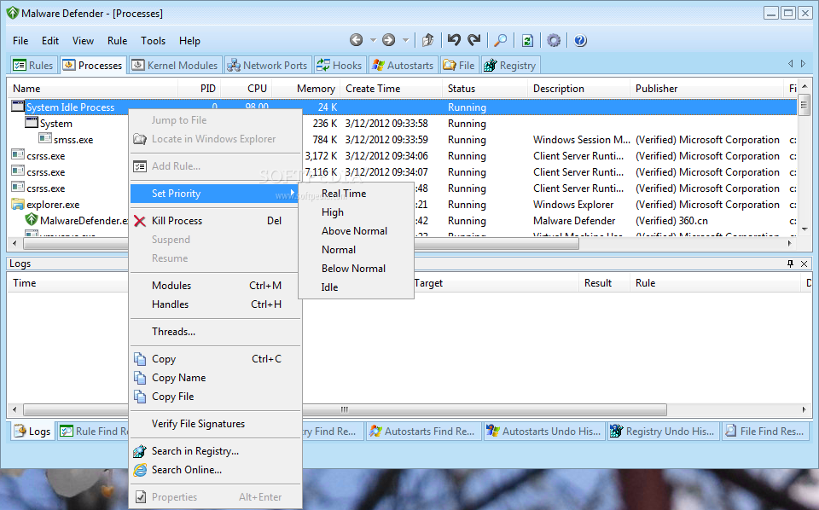Click the Forward navigation arrow icon
This screenshot has width=819, height=510.
pos(389,40)
